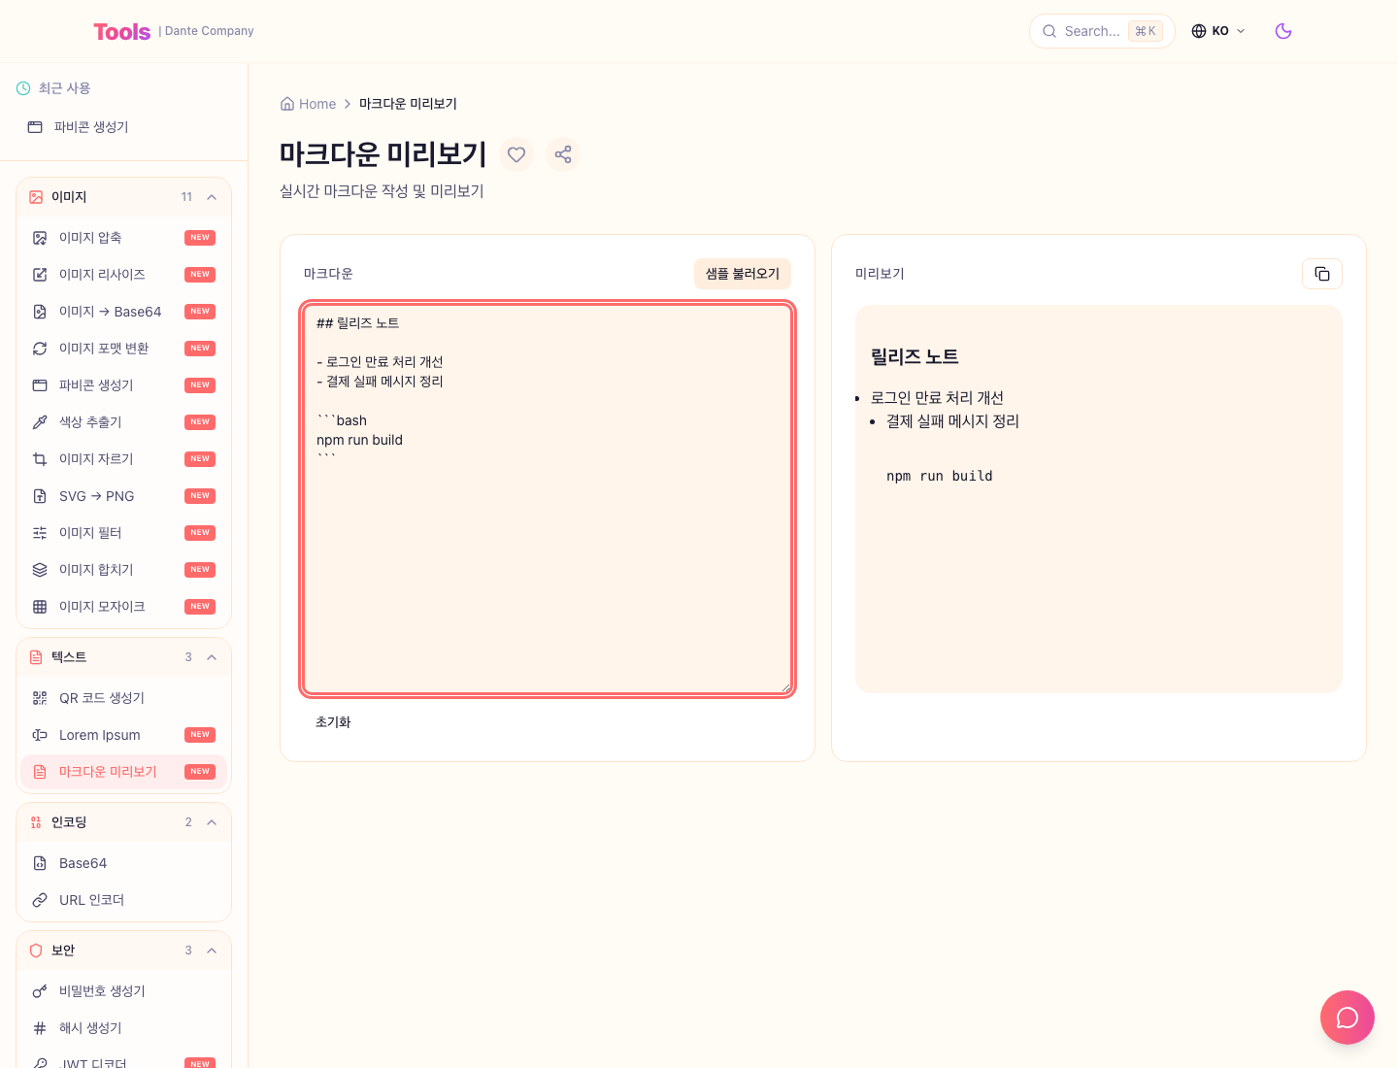This screenshot has width=1398, height=1068.
Task: Open 이미지 필터 sliders icon
Action: (40, 533)
